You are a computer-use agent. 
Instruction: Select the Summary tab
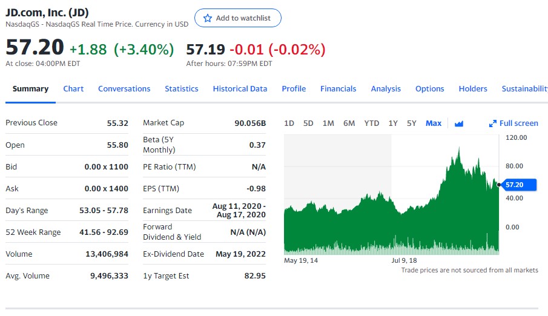30,89
